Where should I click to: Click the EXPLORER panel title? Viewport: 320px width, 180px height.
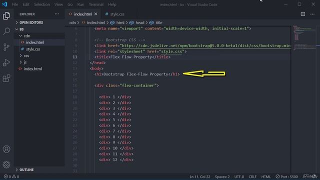27,14
